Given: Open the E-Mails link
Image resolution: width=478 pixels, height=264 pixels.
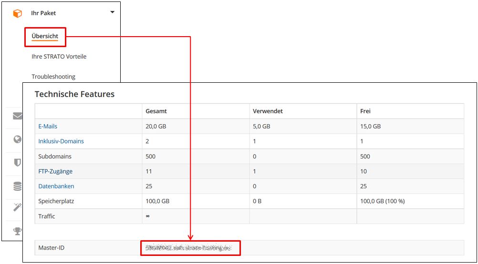Looking at the screenshot, I should pos(48,127).
